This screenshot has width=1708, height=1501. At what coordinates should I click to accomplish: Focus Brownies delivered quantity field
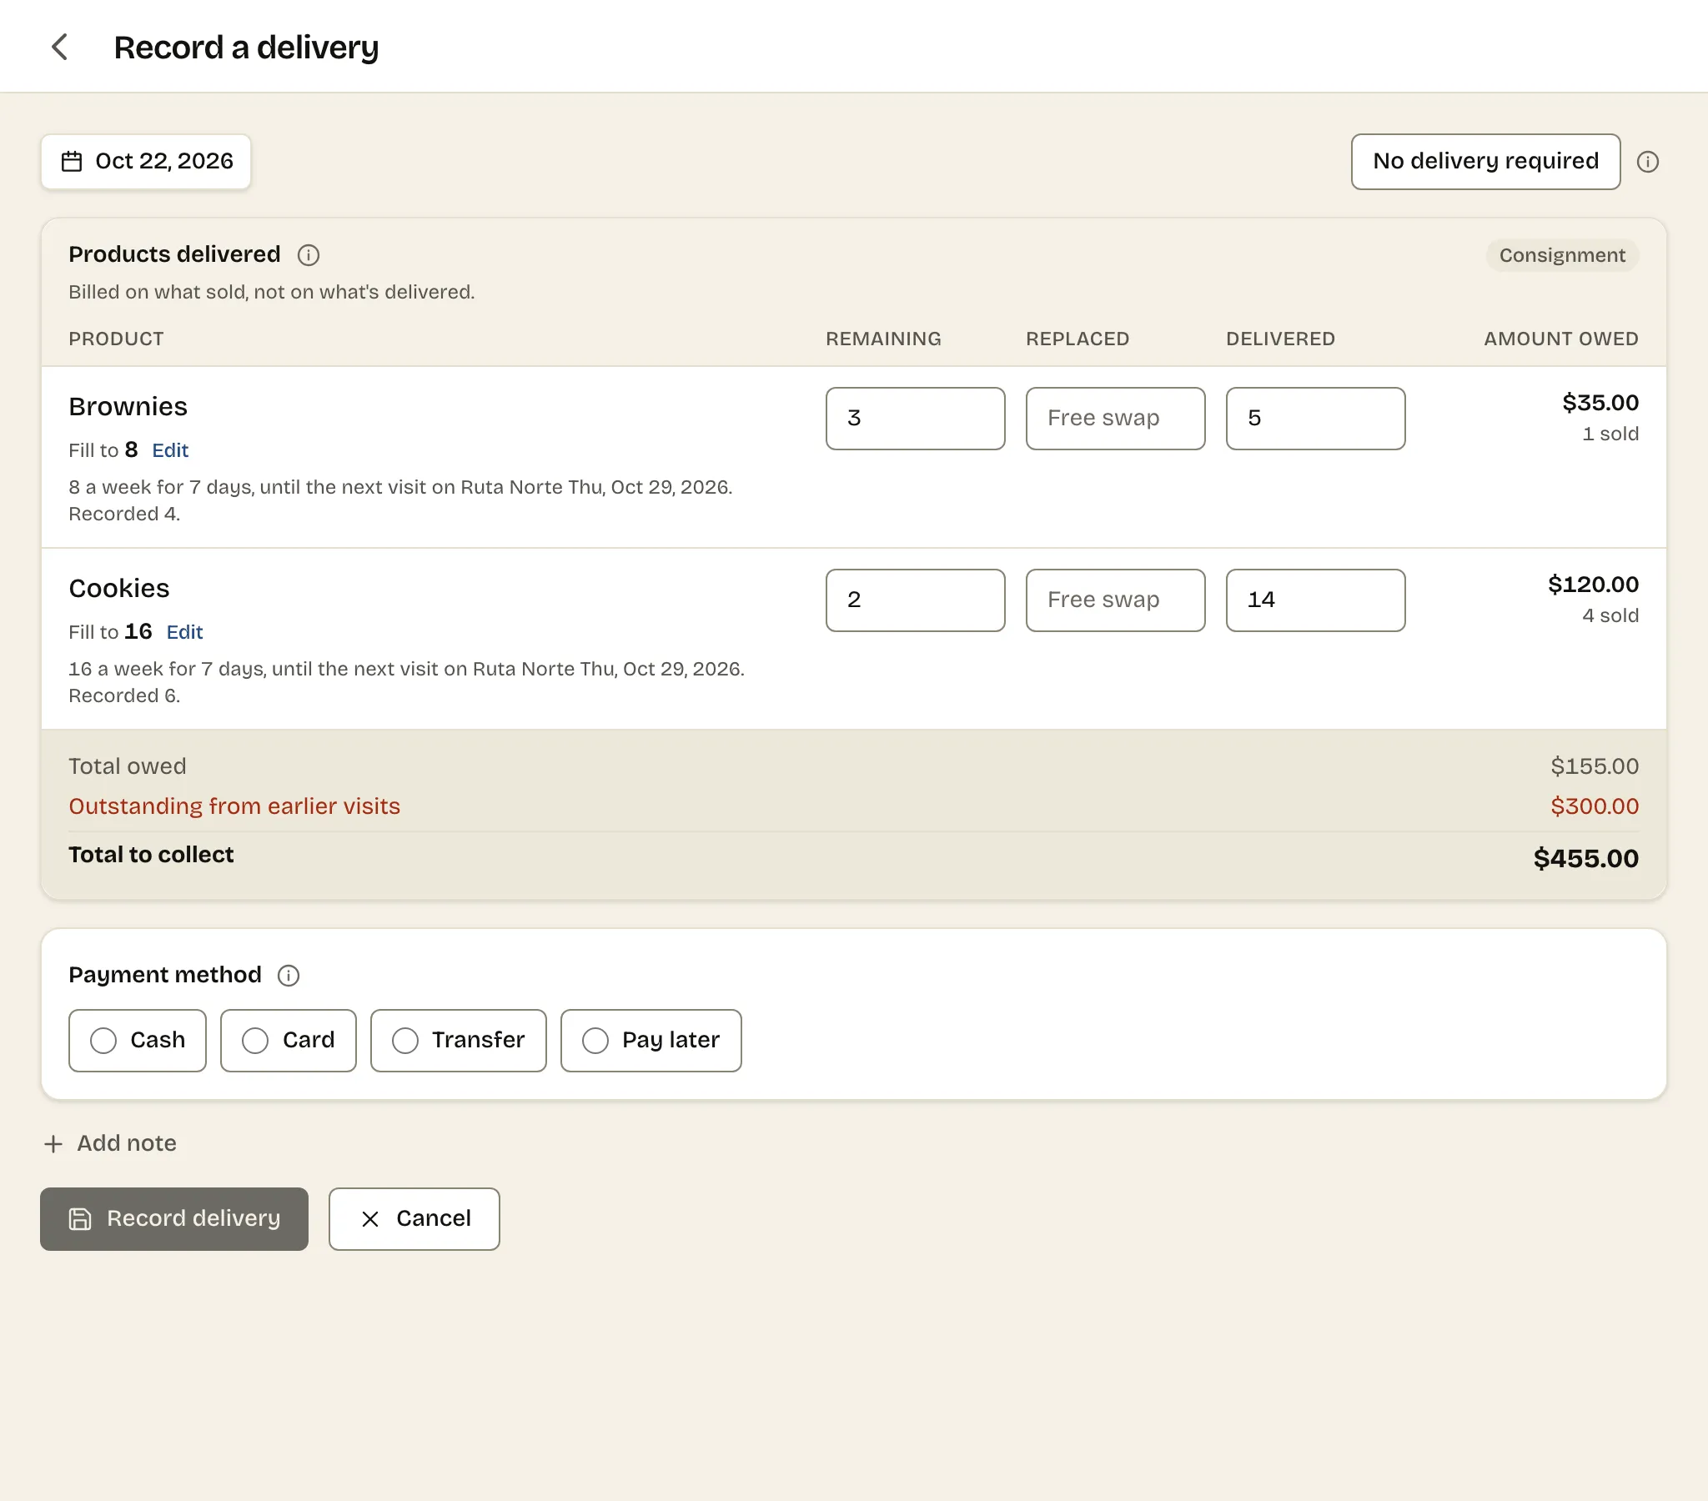click(x=1315, y=418)
